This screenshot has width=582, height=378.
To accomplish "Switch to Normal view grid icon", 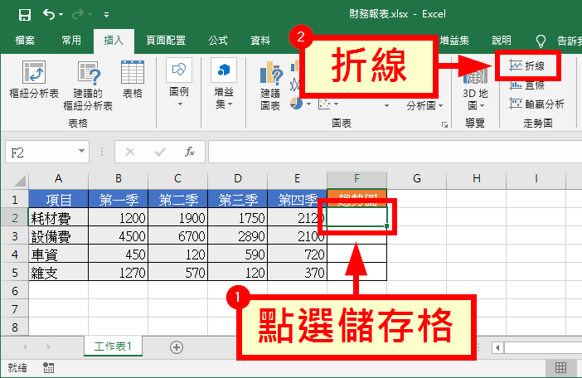I will [560, 367].
